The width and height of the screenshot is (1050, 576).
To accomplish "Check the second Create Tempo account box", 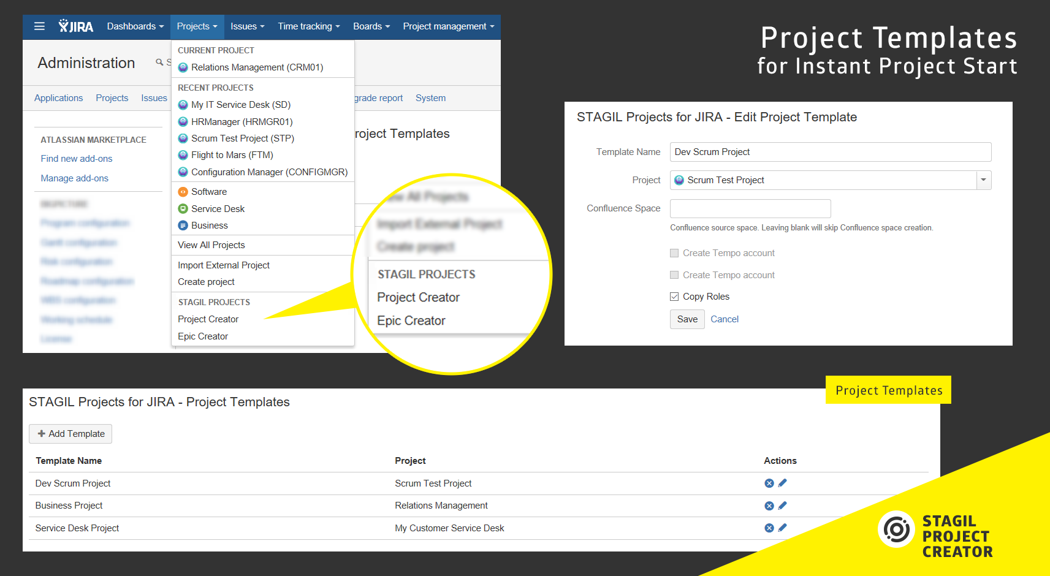I will coord(674,275).
